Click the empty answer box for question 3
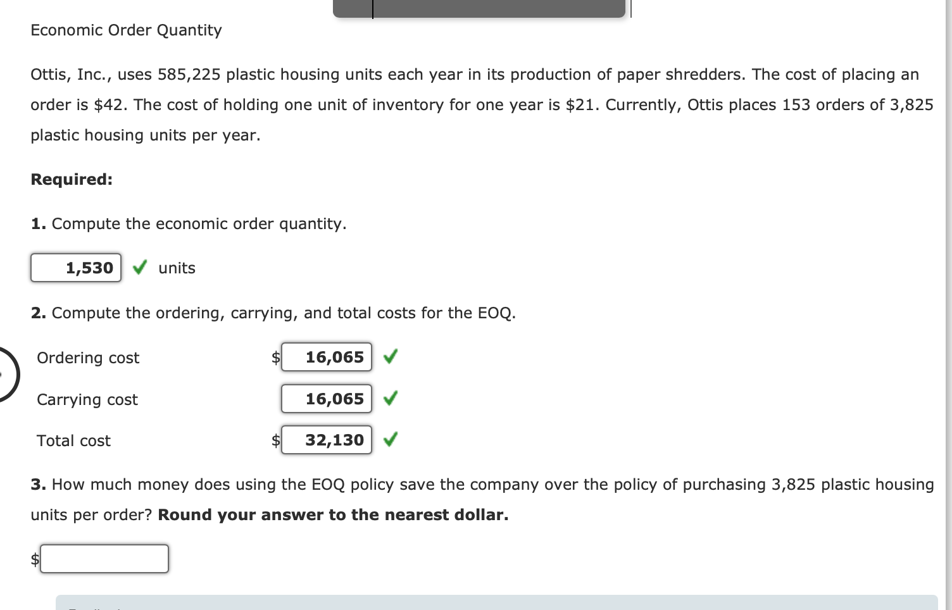The width and height of the screenshot is (952, 610). [104, 559]
